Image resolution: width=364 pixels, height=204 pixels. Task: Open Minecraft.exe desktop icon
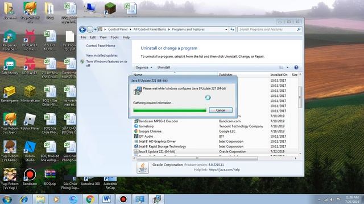pyautogui.click(x=30, y=94)
